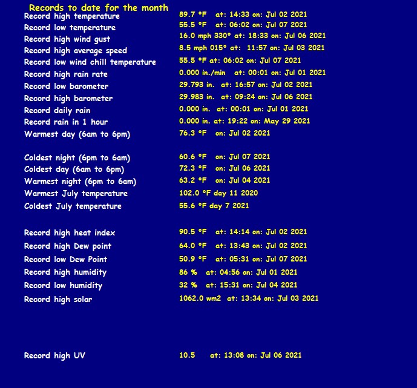Click the Record high rain rate label
The width and height of the screenshot is (417, 388).
[x=66, y=74]
